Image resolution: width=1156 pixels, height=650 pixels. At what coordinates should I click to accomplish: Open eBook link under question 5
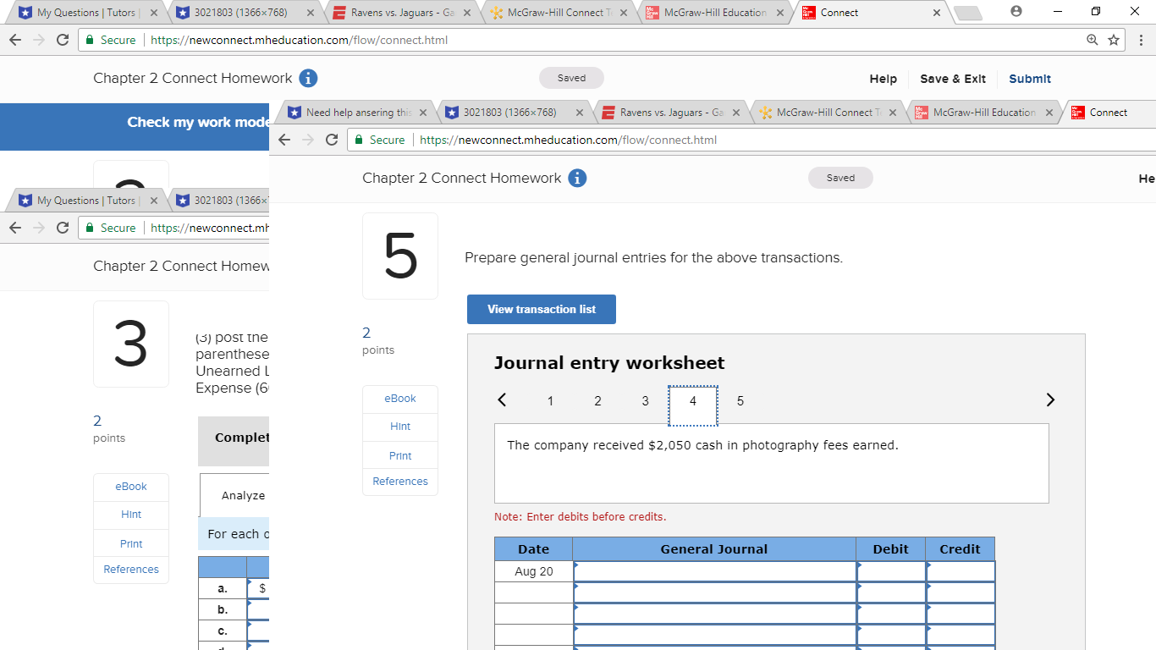(x=400, y=399)
